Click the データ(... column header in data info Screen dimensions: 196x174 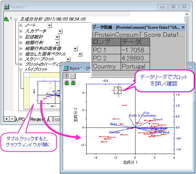tap(135, 42)
